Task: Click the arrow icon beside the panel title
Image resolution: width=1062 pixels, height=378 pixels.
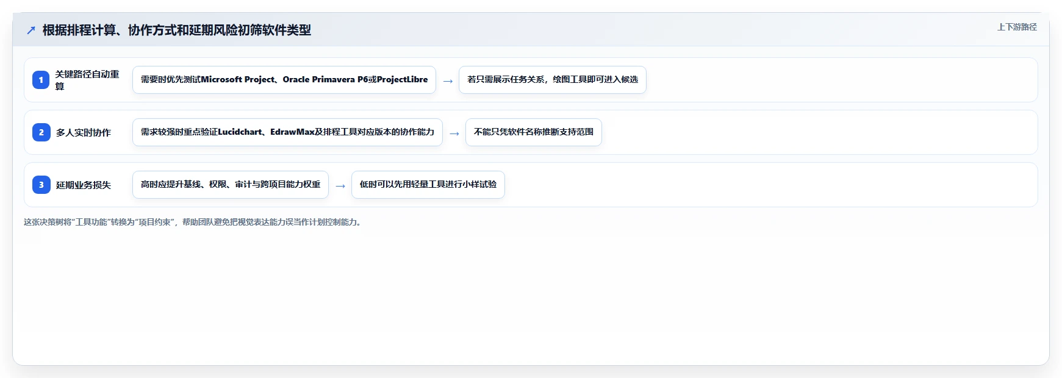Action: (31, 30)
